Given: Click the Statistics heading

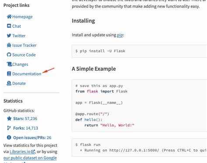Looking at the screenshot, I should 13,101.
